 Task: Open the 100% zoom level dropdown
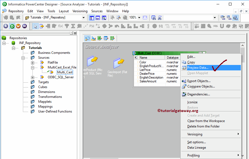click(x=139, y=18)
